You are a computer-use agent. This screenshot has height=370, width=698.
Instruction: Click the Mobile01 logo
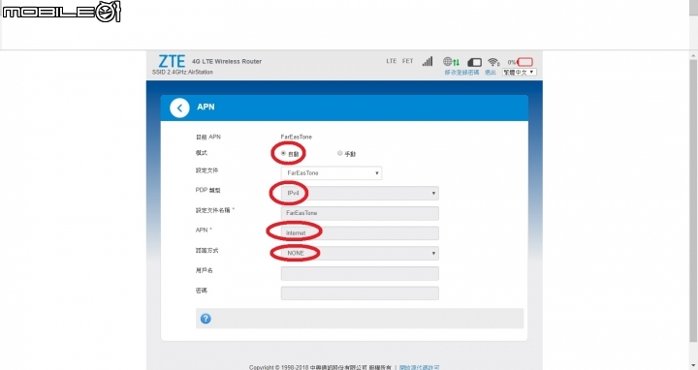point(61,12)
